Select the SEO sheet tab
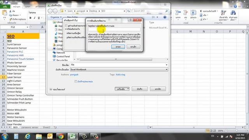Screen dimensions: 249x140 15,127
